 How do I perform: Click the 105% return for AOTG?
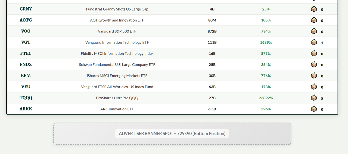[x=266, y=20]
